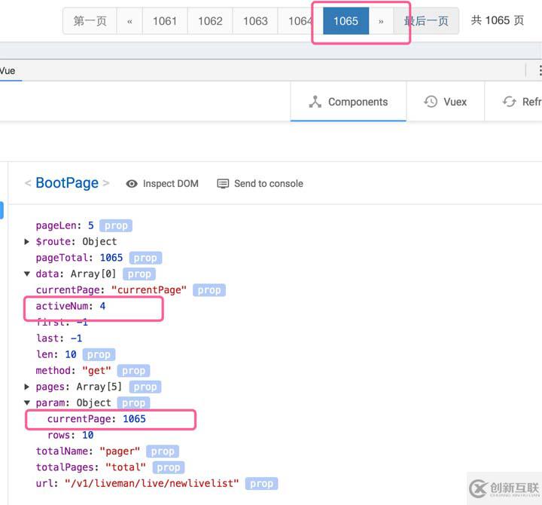Go to the first page (第一页) button
The height and width of the screenshot is (505, 542).
click(x=90, y=21)
